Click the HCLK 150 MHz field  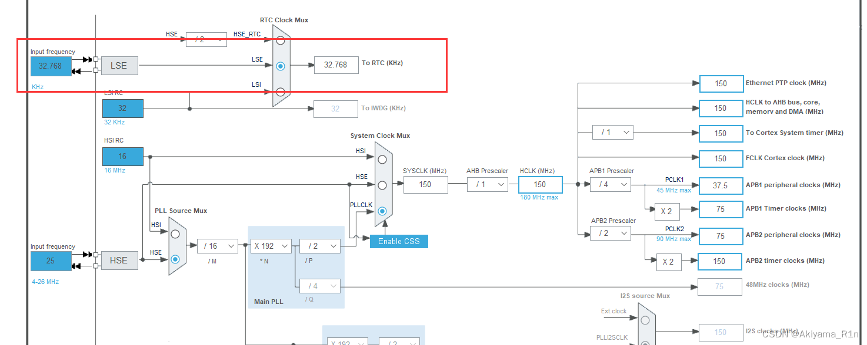click(x=539, y=184)
